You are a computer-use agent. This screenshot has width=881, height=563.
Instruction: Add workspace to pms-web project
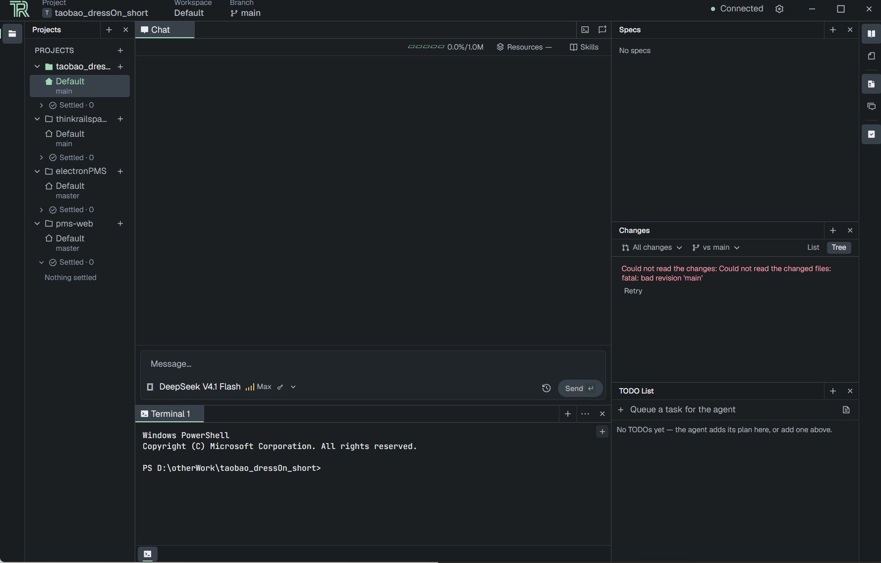tap(120, 224)
